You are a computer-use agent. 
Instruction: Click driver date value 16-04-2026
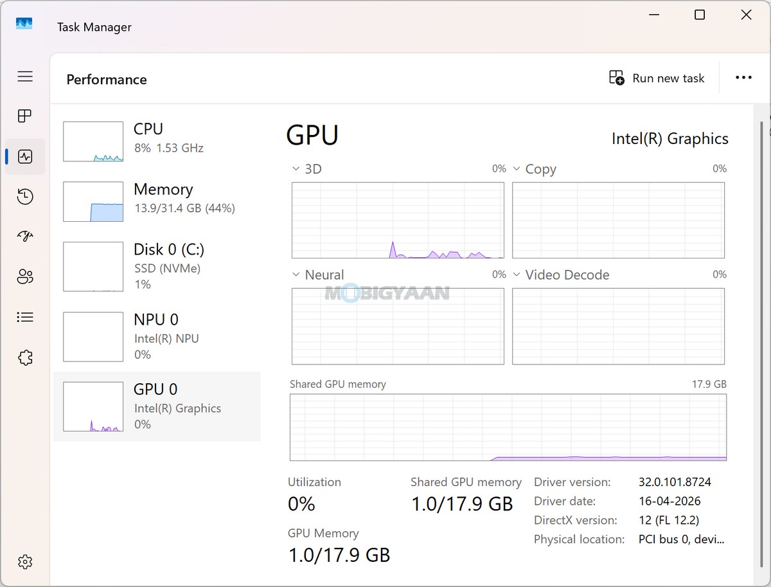point(669,501)
